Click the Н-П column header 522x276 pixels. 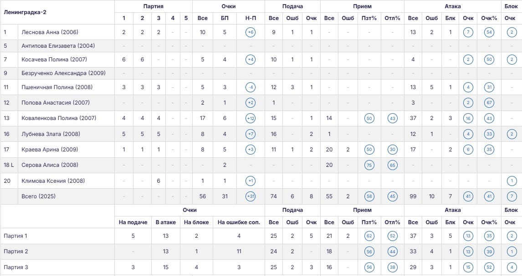(x=251, y=18)
